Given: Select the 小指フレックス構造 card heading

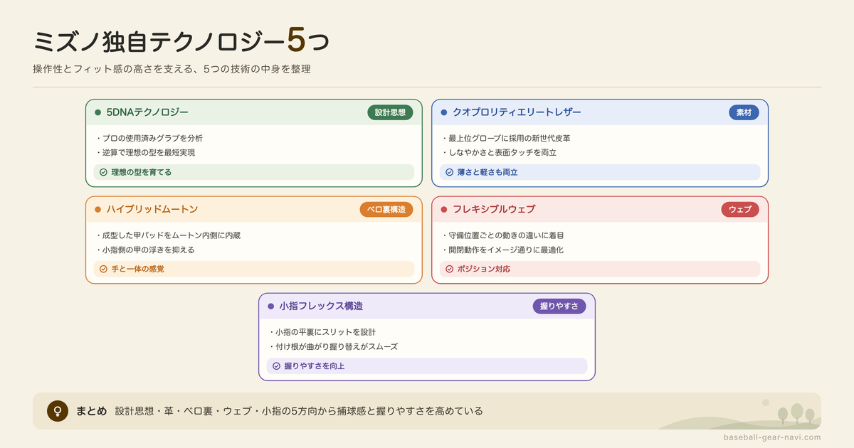Looking at the screenshot, I should 321,306.
